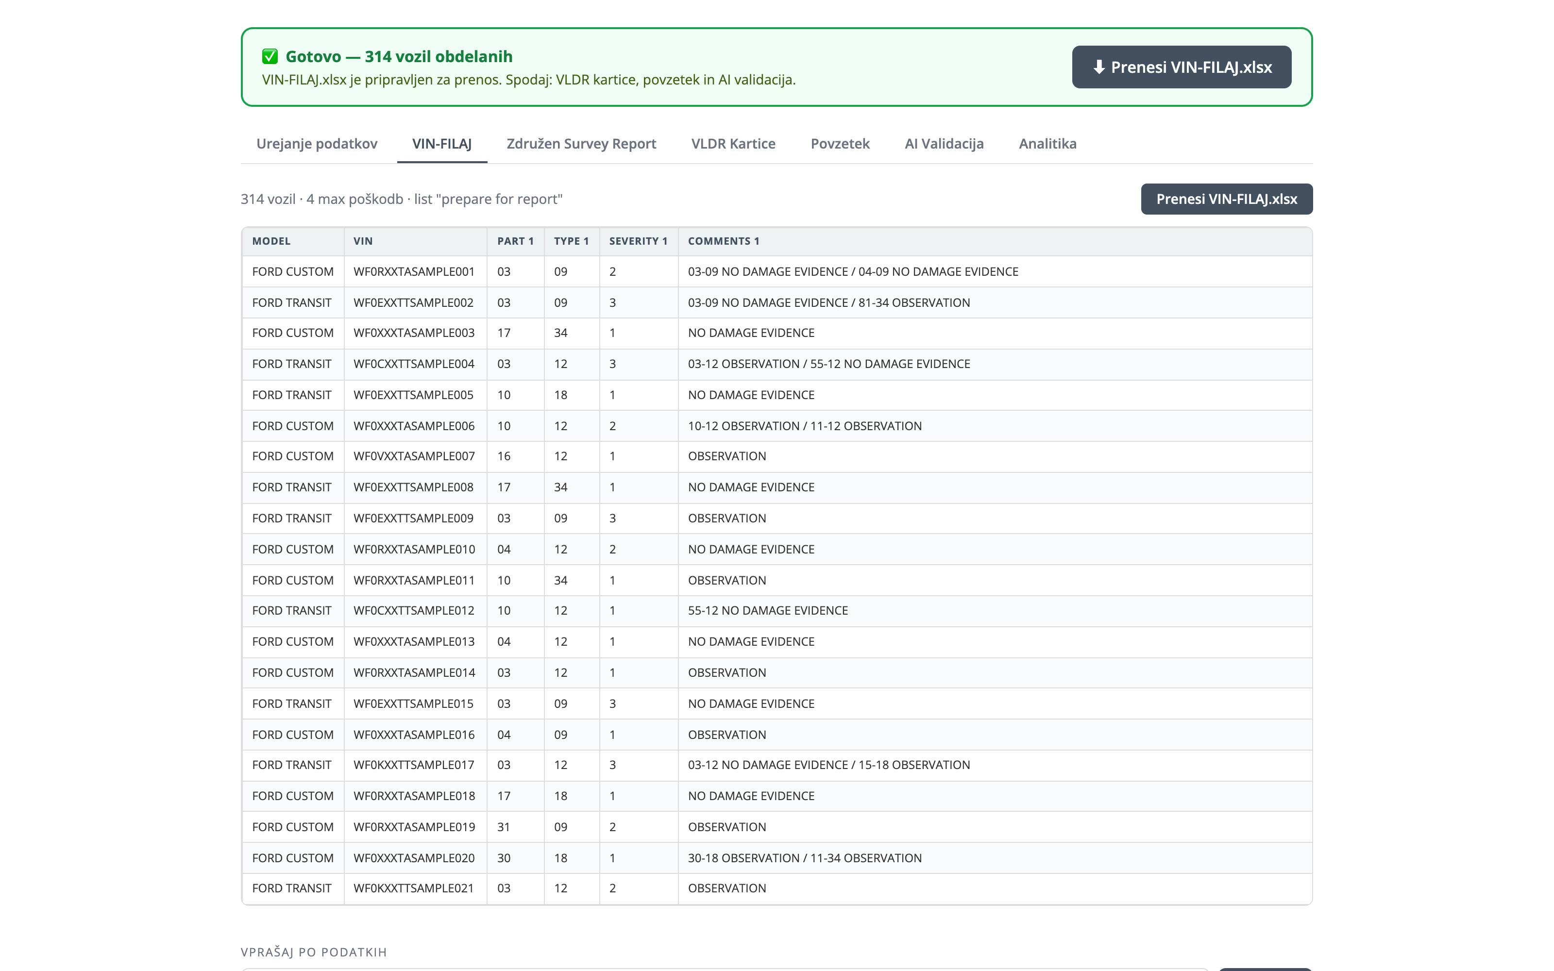The width and height of the screenshot is (1554, 971).
Task: Go to the Povzetek tab
Action: [840, 144]
